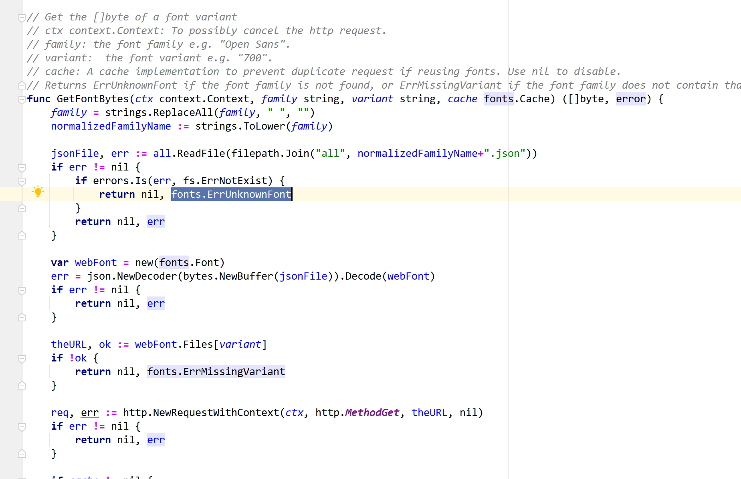This screenshot has width=741, height=479.
Task: Fold the 'if errors.Is(err, fs.ErrNotExist)' block
Action: pos(22,181)
